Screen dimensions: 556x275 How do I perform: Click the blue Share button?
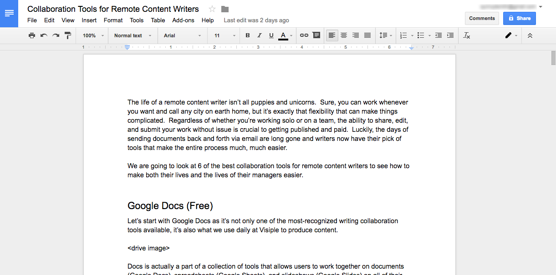click(520, 18)
